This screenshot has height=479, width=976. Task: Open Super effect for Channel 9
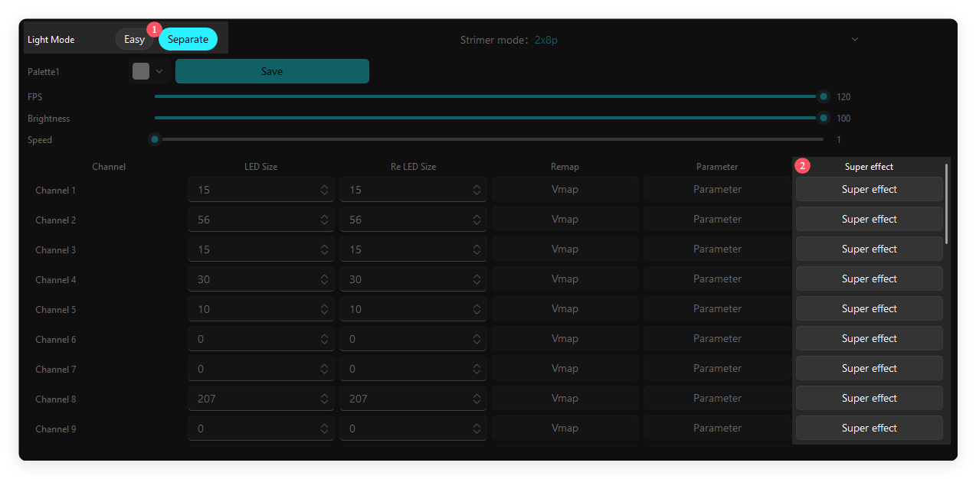[x=869, y=428]
